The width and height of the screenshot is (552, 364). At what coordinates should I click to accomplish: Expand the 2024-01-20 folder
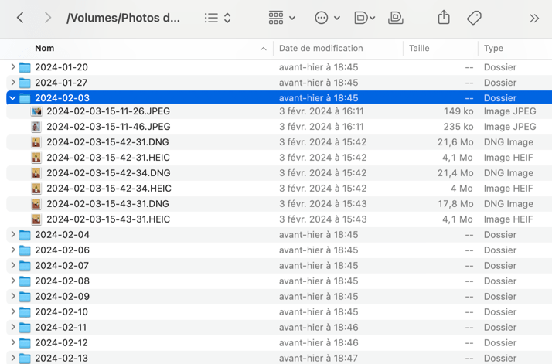12,67
